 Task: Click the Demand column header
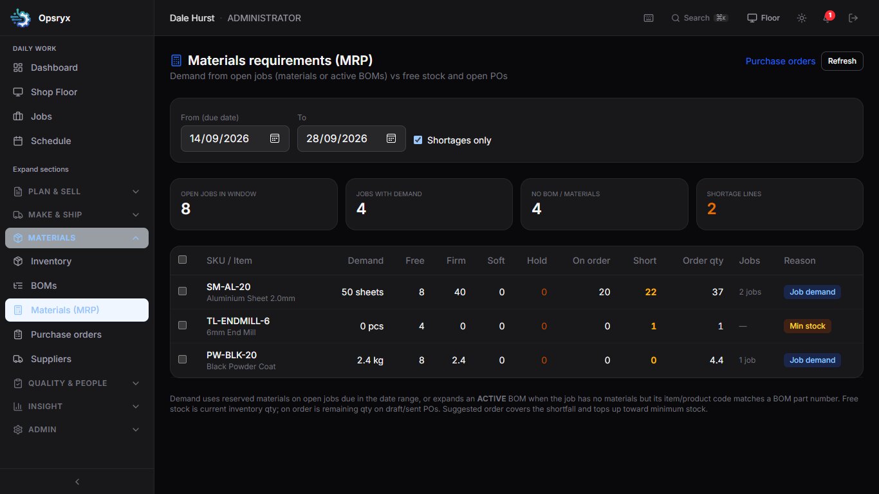coord(365,261)
